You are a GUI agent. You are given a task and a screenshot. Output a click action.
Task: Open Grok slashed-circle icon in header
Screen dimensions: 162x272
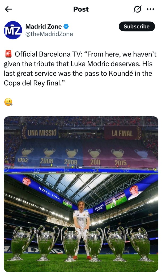[x=138, y=9]
